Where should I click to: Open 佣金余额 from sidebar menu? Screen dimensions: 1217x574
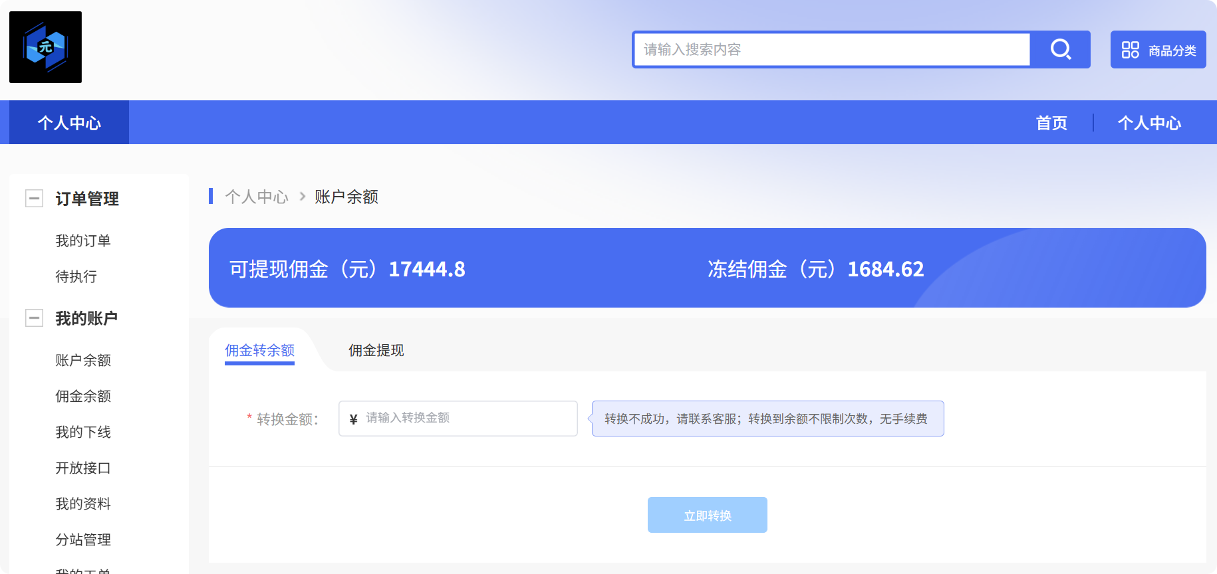(x=82, y=396)
